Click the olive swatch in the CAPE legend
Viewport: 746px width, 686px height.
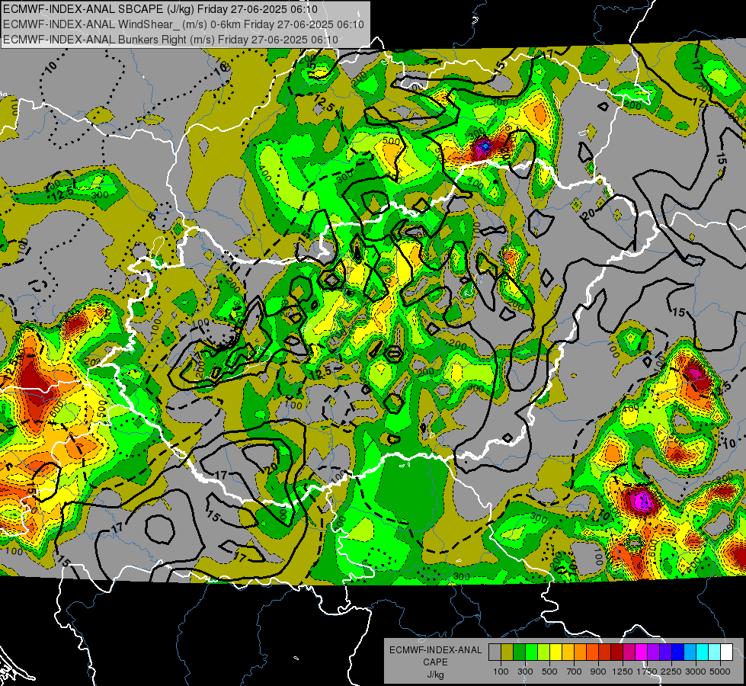(507, 652)
